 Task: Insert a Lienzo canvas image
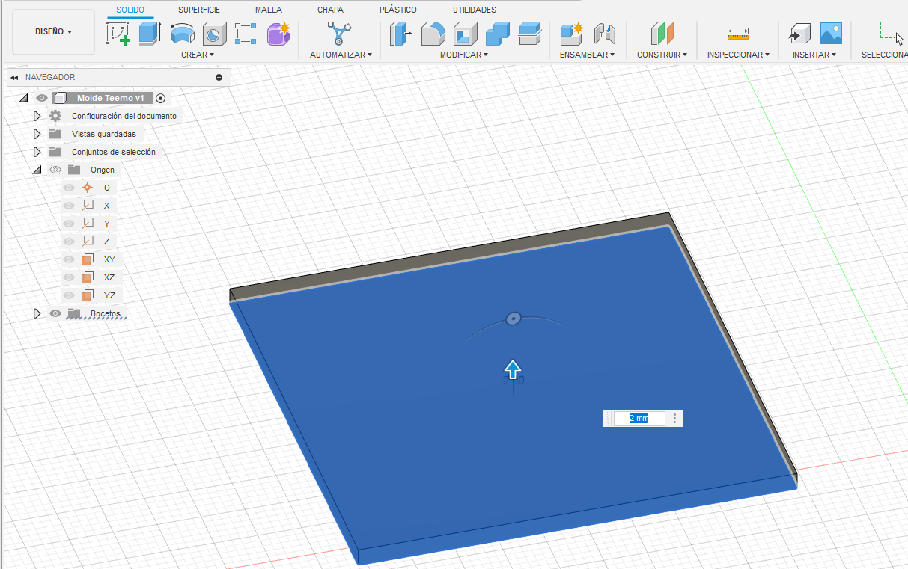831,33
